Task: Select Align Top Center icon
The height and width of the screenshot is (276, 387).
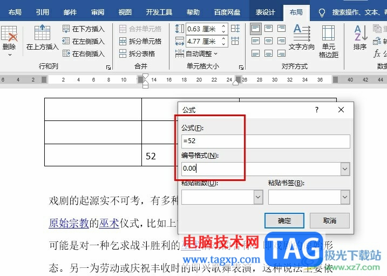Action: coord(269,29)
